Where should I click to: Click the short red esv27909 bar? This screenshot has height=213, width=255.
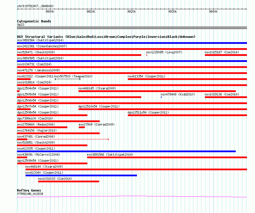click(x=82, y=127)
